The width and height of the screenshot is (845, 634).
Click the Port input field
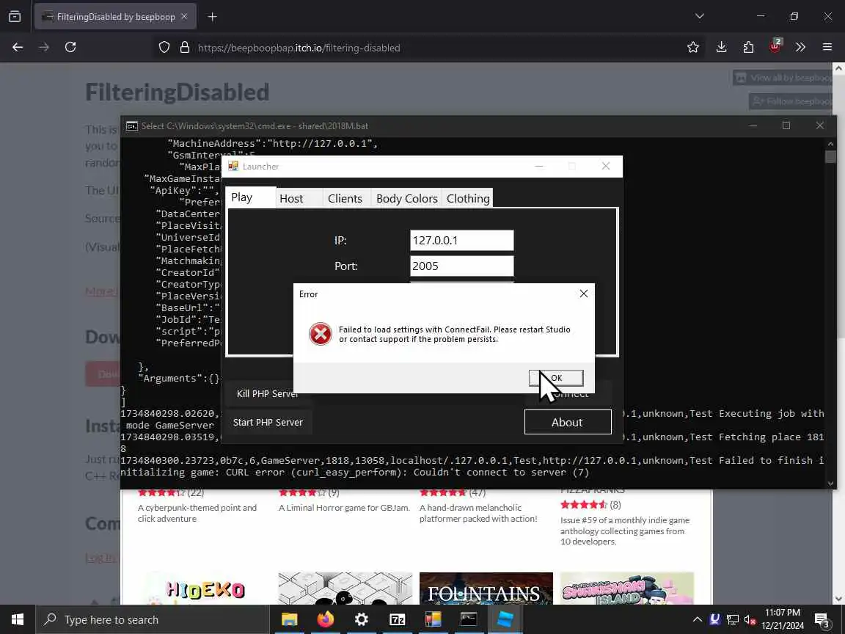click(462, 266)
